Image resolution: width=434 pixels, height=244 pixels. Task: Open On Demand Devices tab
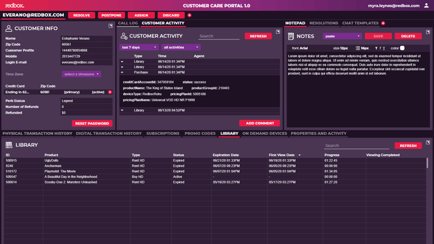pos(264,134)
